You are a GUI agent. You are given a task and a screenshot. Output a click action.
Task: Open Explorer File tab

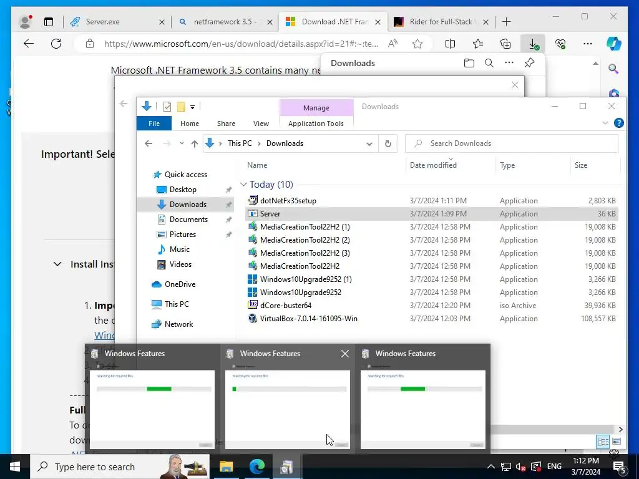[x=154, y=123]
